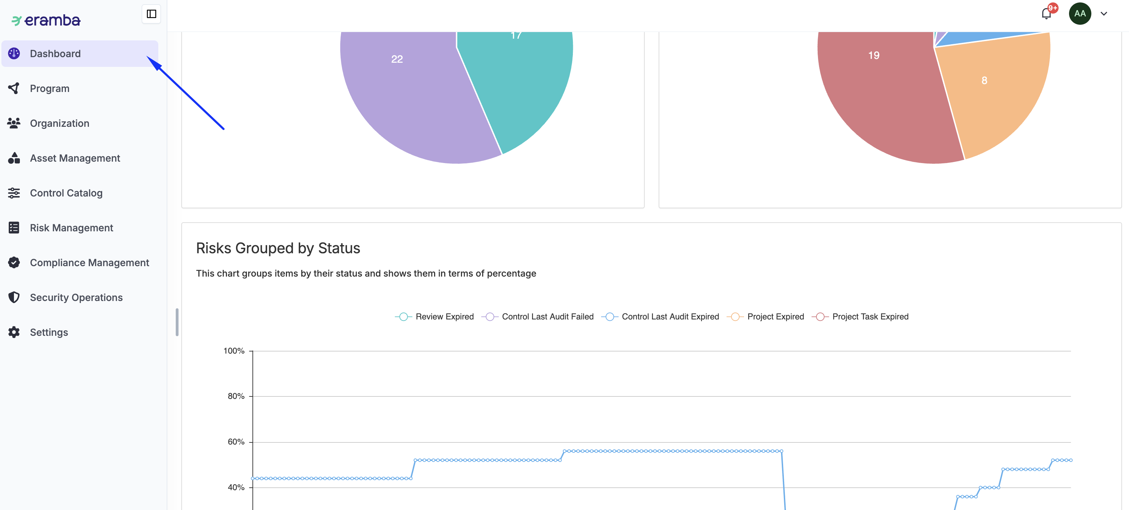1129x510 pixels.
Task: Hide the Project Task Expired series
Action: tap(860, 317)
